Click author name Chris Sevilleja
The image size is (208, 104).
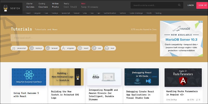(x=172, y=100)
